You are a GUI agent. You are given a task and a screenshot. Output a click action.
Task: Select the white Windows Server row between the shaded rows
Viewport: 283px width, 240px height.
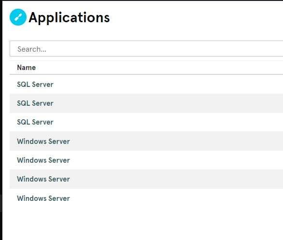tap(146, 160)
